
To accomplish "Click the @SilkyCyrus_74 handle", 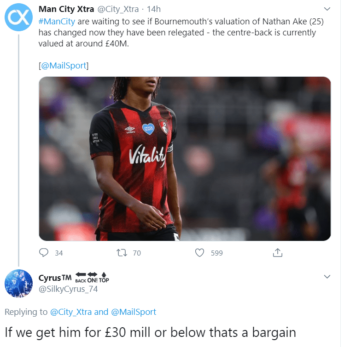I will (68, 289).
